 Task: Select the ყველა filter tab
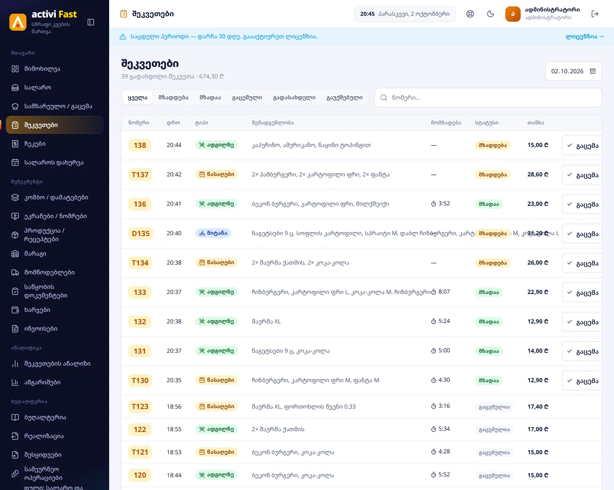[x=137, y=98]
